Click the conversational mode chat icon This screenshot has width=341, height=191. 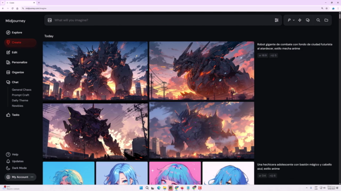pos(308,20)
